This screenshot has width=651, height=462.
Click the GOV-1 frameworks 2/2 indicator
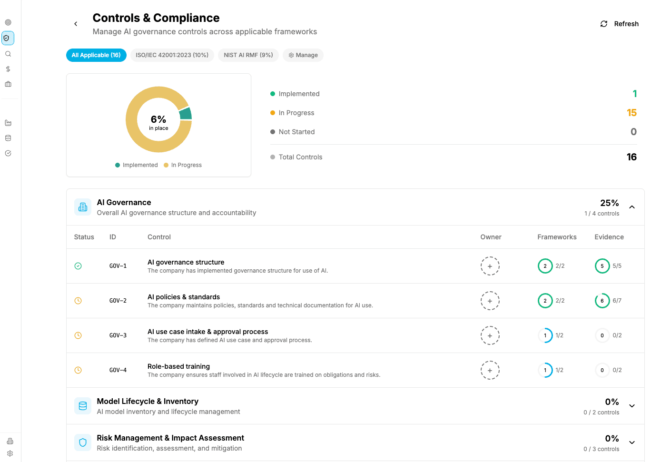pyautogui.click(x=551, y=266)
